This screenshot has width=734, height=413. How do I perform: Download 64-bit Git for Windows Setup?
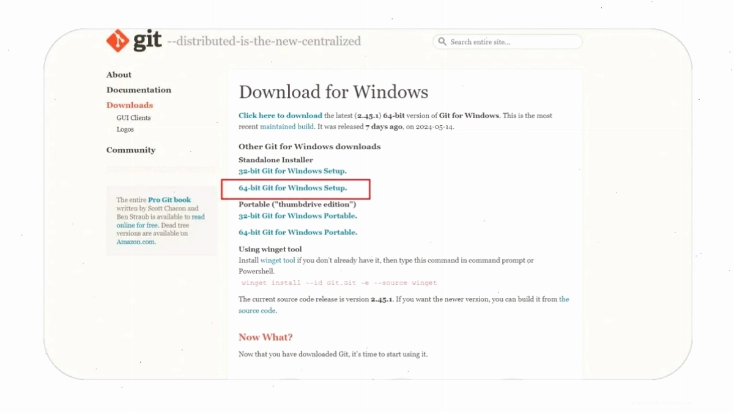coord(292,188)
